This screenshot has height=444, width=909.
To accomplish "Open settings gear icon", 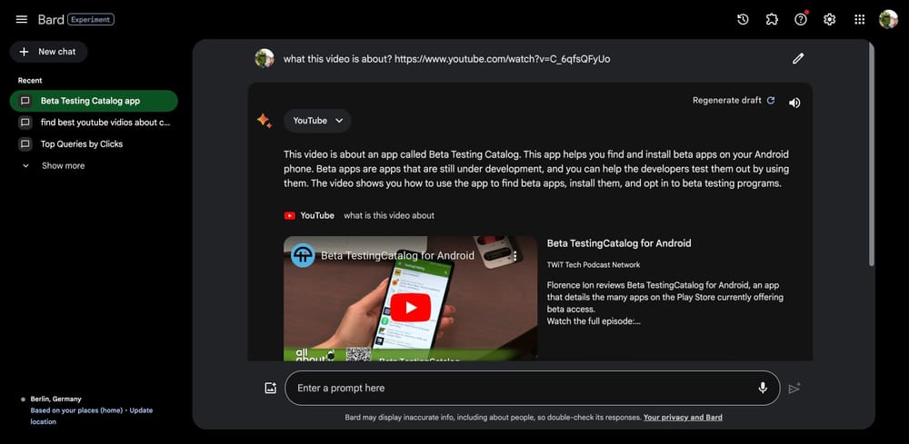I will [830, 19].
